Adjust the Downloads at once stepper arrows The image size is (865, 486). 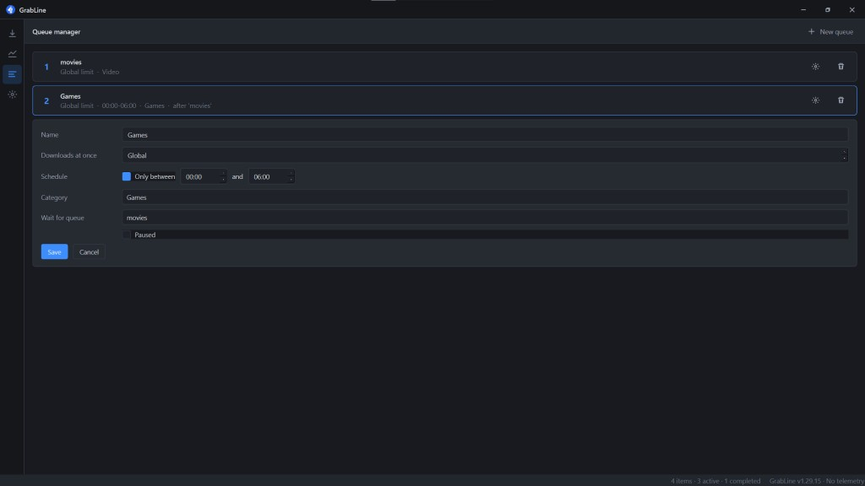[844, 155]
